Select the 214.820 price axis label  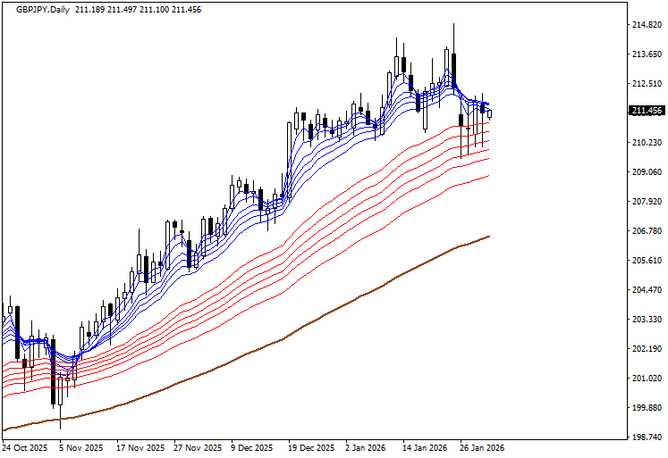click(x=646, y=25)
